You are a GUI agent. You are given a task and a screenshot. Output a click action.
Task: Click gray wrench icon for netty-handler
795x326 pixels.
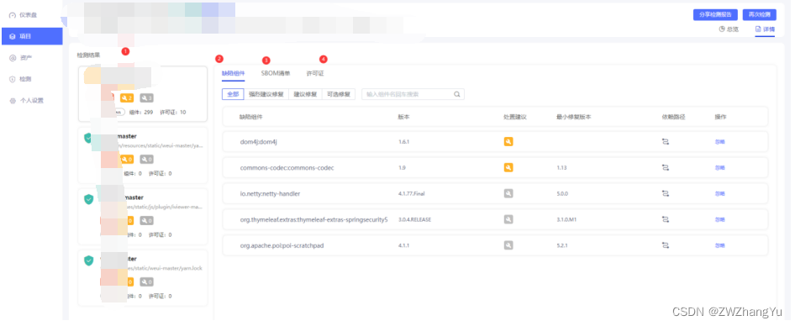click(x=508, y=193)
